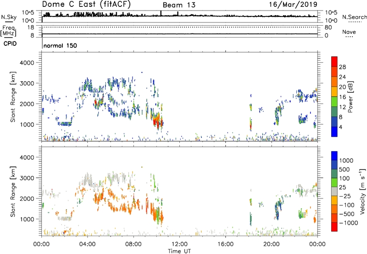Click the gray segment of the velocity color bar
Viewport: 367px width, 254px height.
334,191
